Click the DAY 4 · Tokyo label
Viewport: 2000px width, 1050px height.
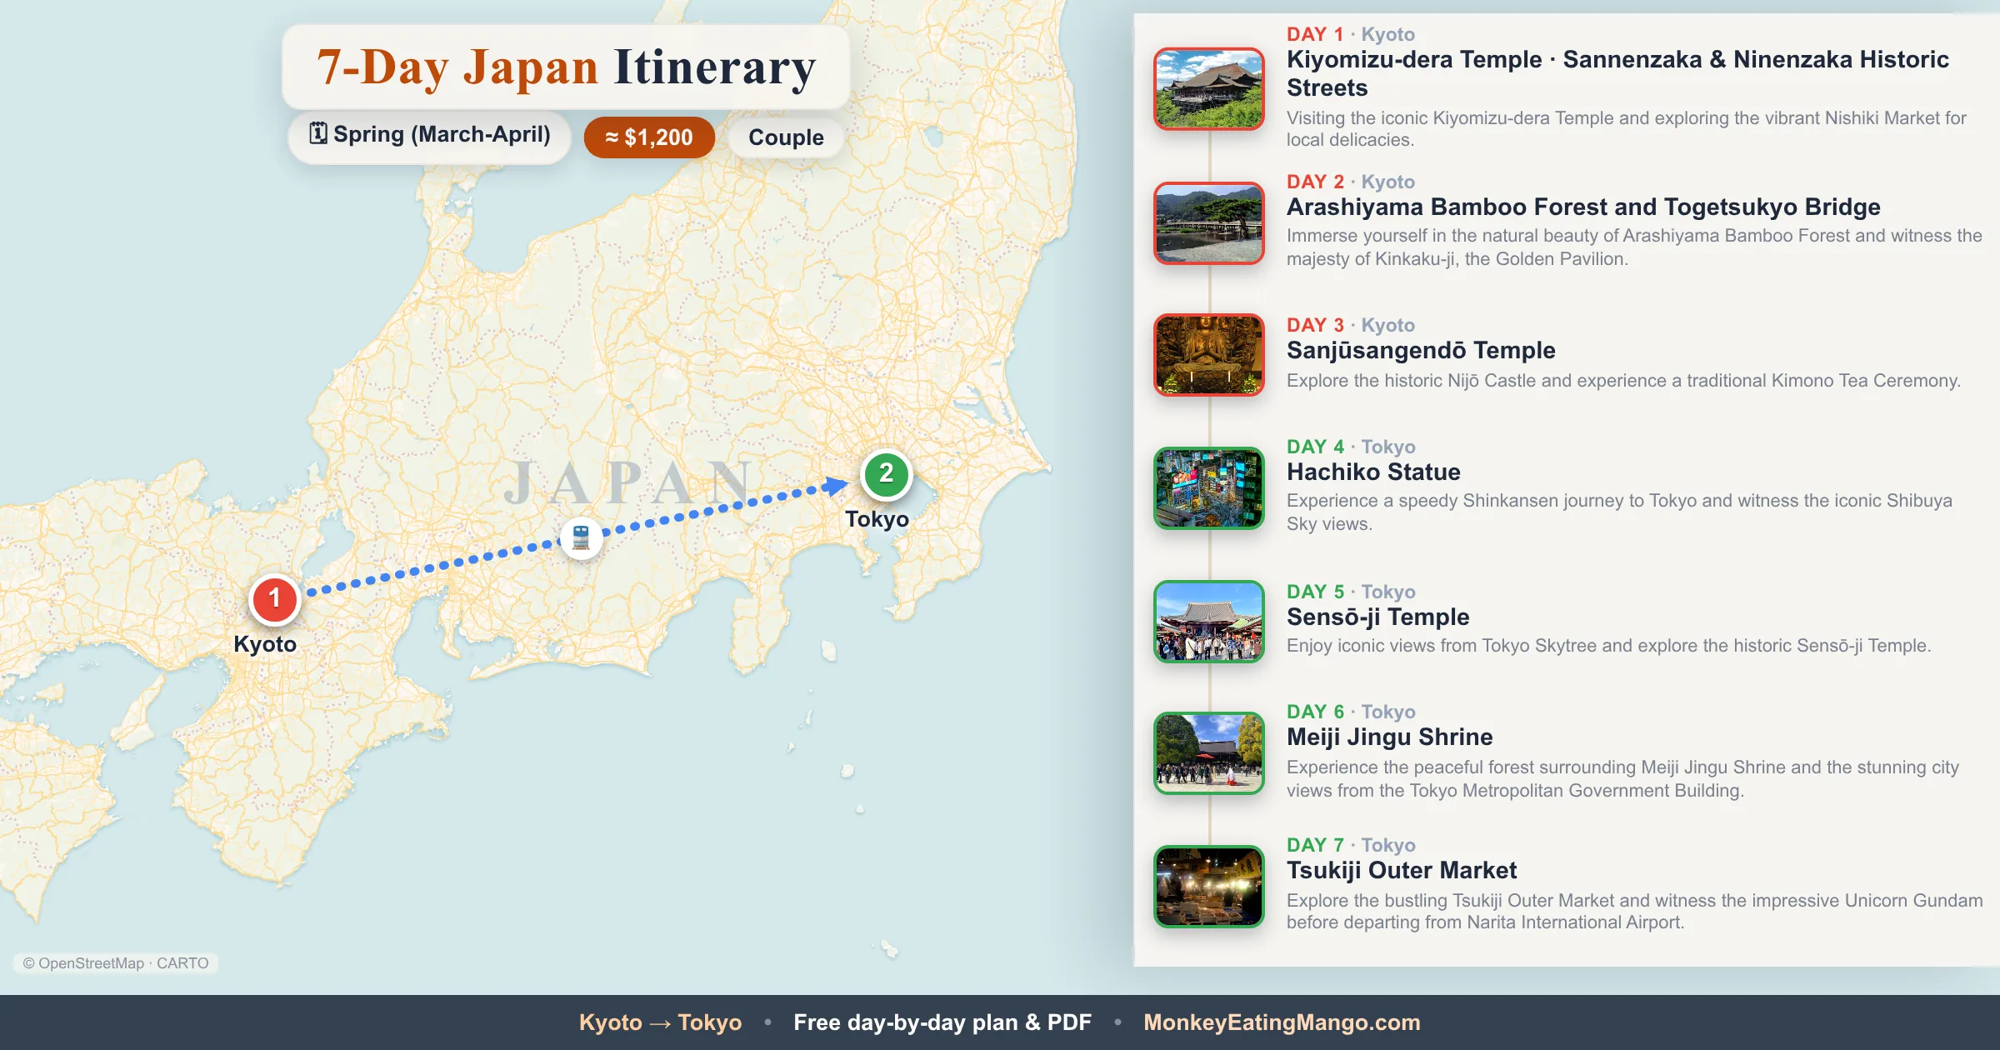click(1351, 447)
